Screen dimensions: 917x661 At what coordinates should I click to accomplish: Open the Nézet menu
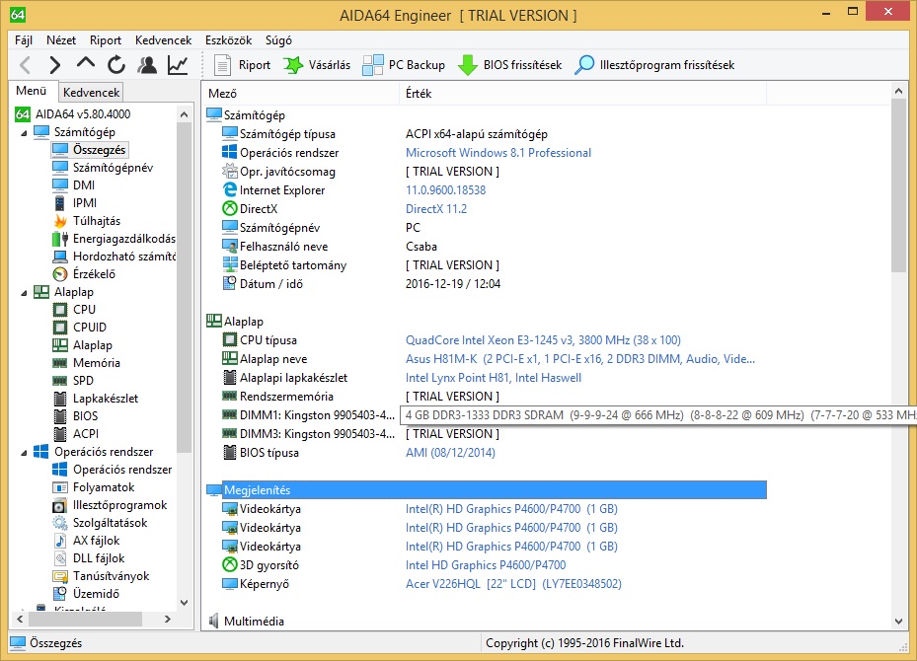[61, 40]
